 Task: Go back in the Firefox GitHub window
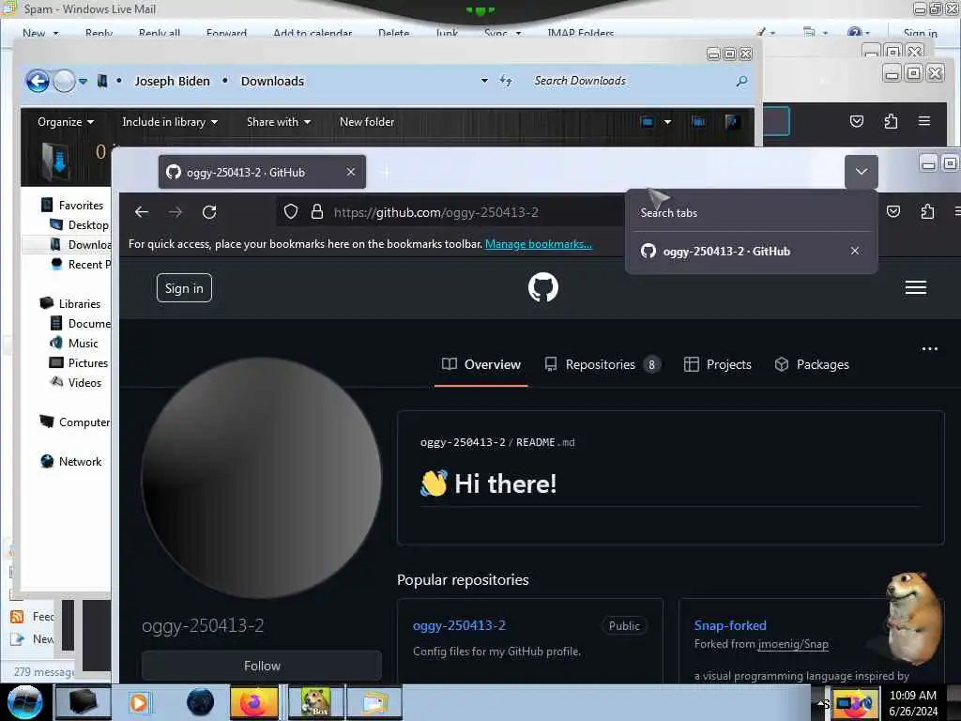click(x=142, y=212)
